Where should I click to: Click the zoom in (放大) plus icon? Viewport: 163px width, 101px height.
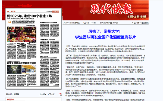(105, 23)
